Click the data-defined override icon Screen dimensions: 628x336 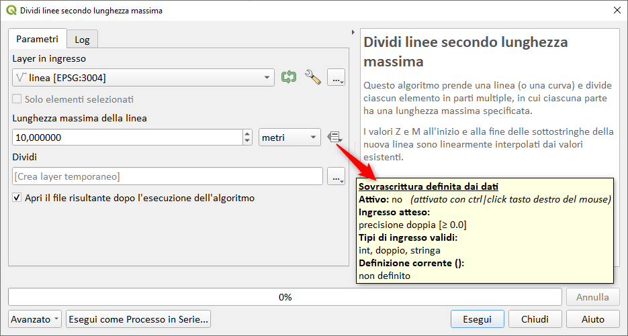(x=334, y=137)
